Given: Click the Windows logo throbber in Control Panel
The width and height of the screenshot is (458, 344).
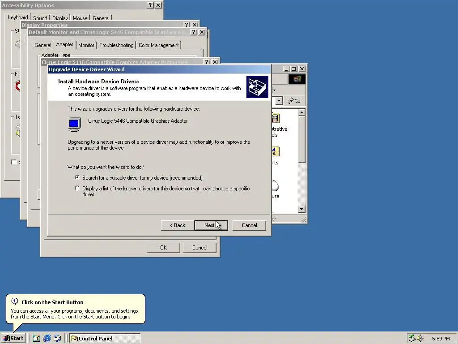Looking at the screenshot, I should point(297,79).
